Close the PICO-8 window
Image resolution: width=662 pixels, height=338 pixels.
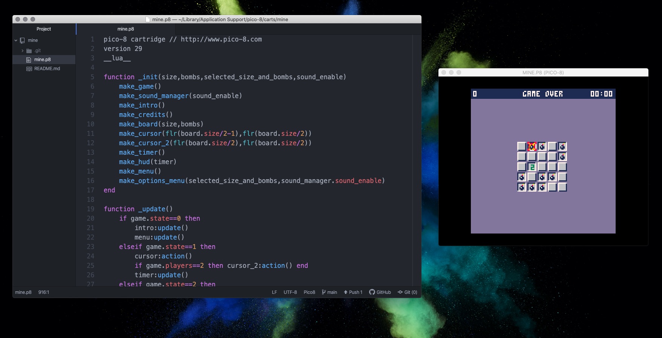(444, 72)
